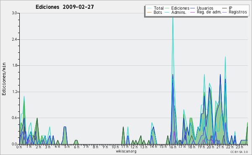Screen dimensions: 252x155
Task: Click the 0.6 y-axis tick label
Action: 14,118
